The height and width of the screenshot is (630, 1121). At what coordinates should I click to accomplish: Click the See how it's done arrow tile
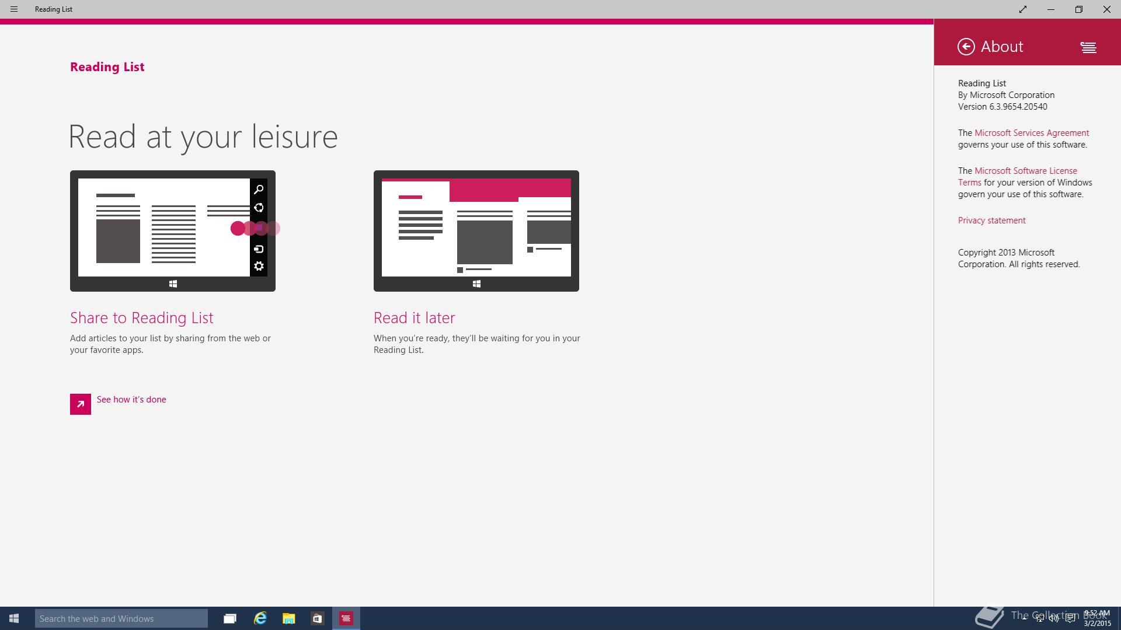coord(81,404)
